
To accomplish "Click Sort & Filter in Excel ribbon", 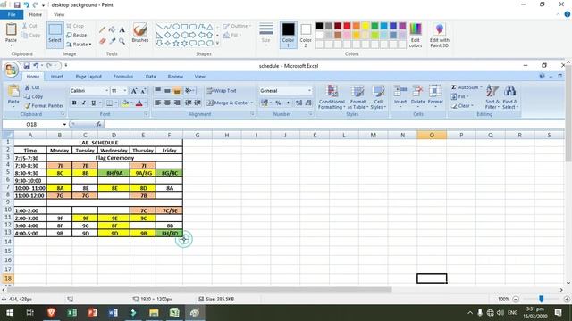I will [x=492, y=97].
